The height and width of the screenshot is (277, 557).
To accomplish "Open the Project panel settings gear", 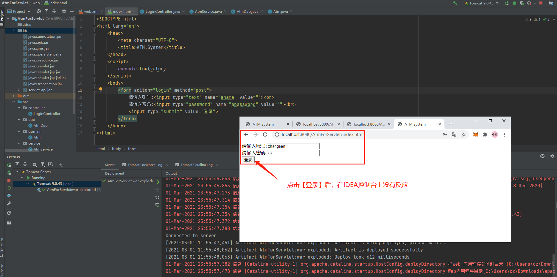I will [64, 11].
